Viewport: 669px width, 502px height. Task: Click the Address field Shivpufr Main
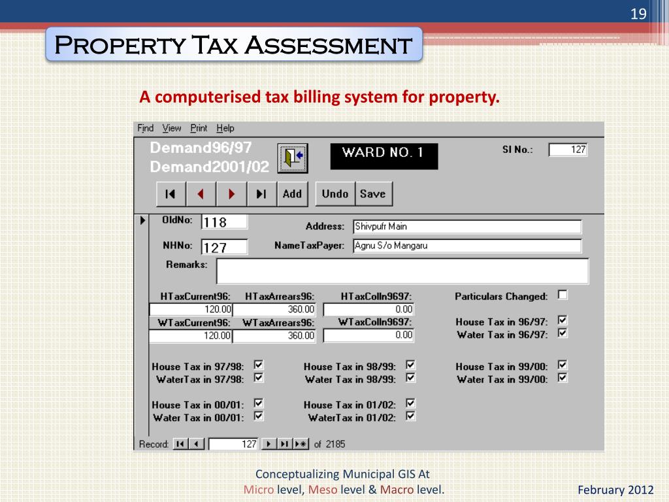point(467,227)
